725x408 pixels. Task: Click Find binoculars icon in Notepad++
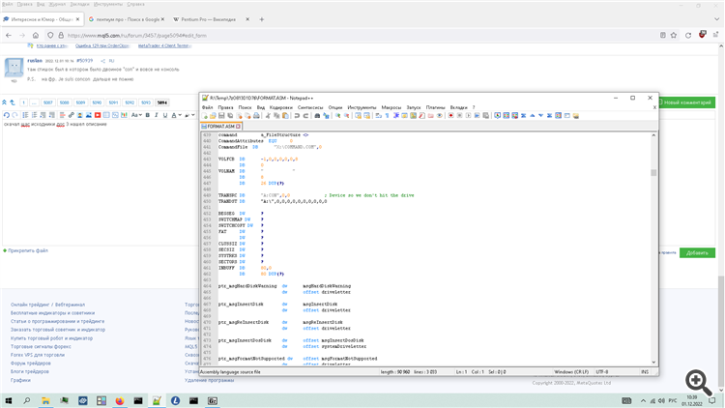pos(318,116)
